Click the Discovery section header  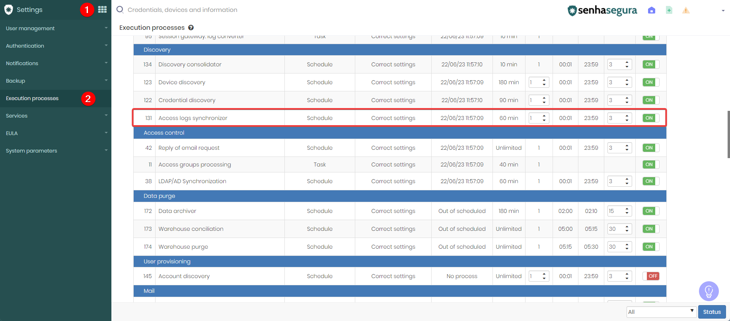coord(400,50)
